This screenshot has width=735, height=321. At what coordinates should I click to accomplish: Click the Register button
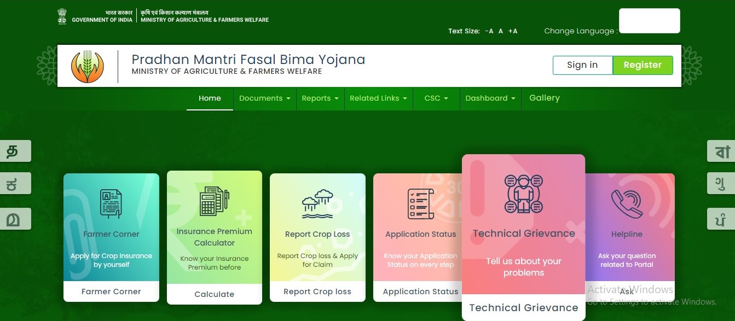click(x=643, y=65)
